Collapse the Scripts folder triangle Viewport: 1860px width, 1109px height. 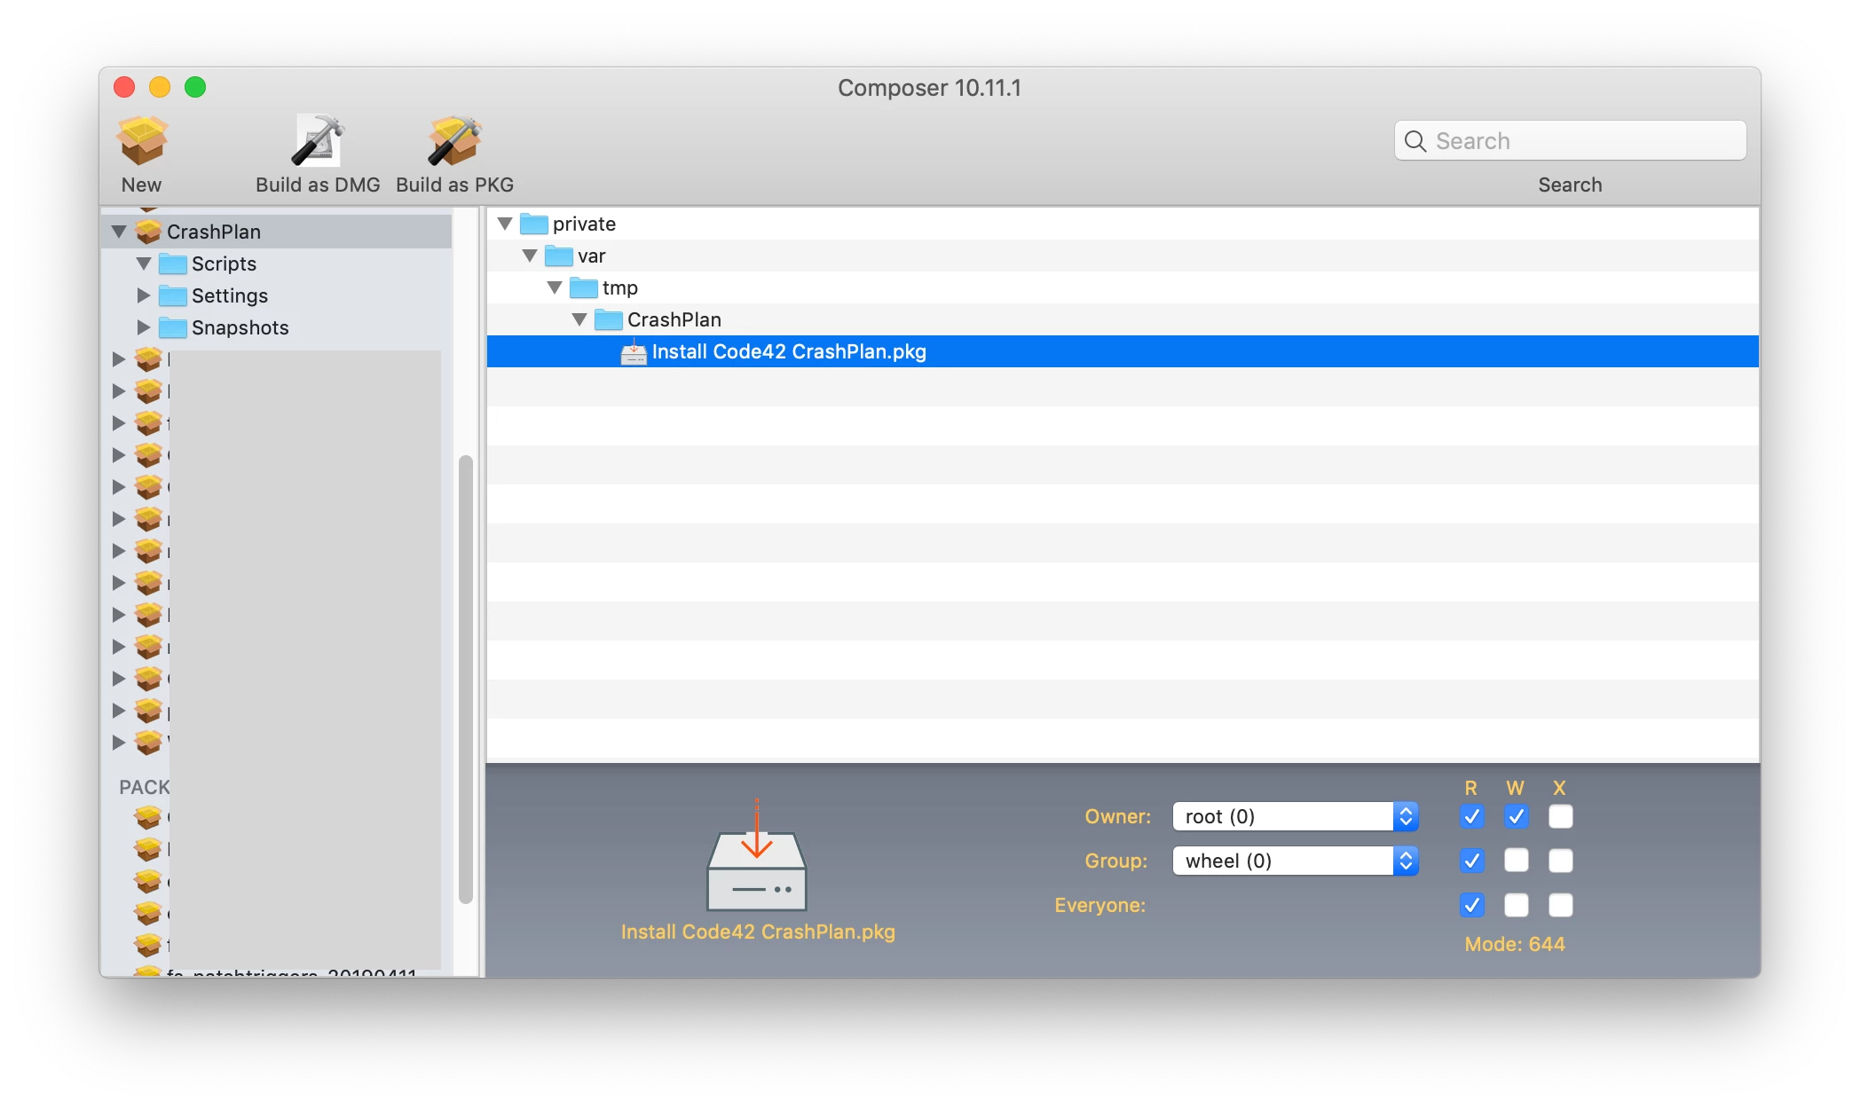point(144,263)
